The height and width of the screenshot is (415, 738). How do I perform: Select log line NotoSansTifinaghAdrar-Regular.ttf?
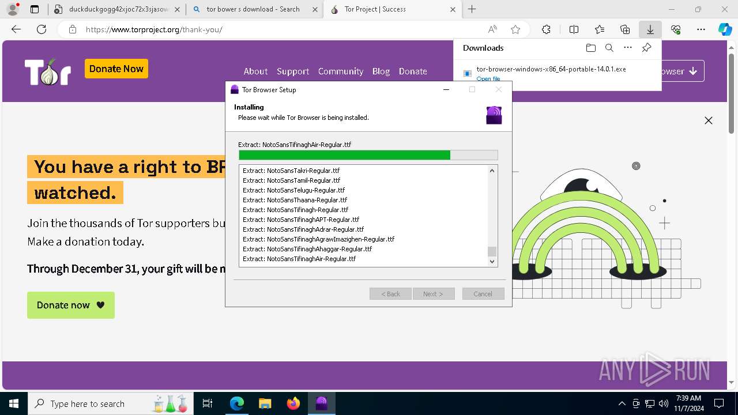[x=303, y=229]
